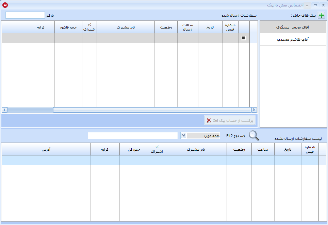The height and width of the screenshot is (225, 328).
Task: Click the red app logo icon
Action: click(x=5, y=5)
